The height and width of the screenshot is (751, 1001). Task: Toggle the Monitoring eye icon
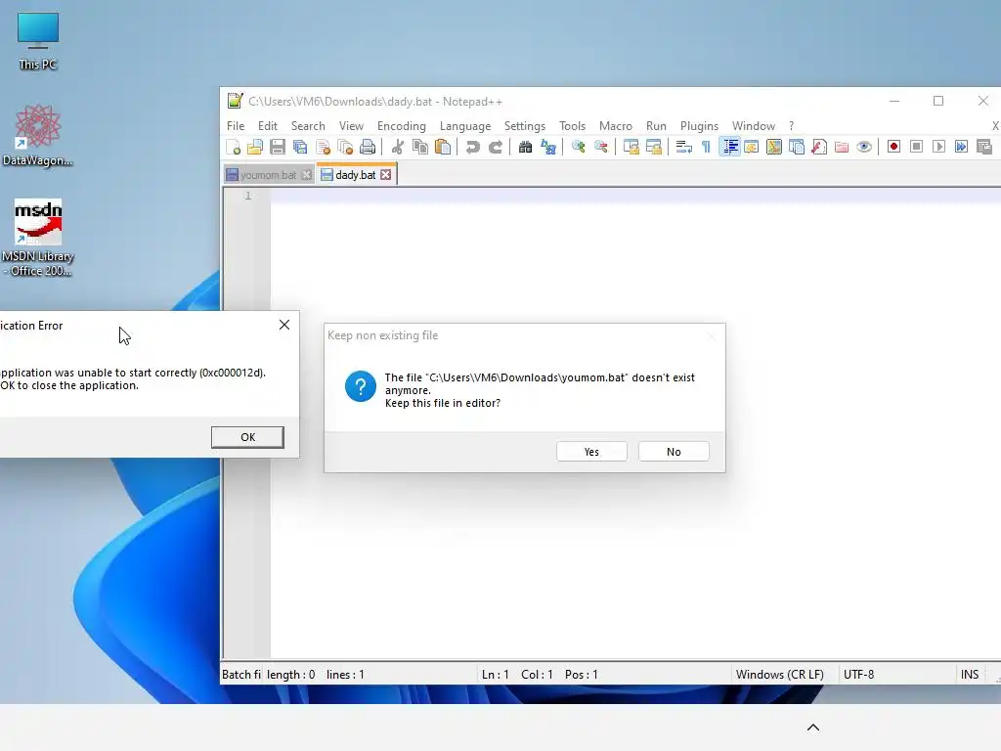[864, 147]
